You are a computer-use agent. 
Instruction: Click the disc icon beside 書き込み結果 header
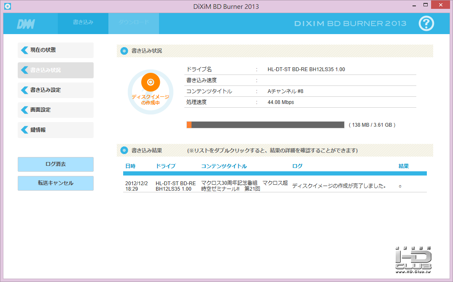point(124,150)
